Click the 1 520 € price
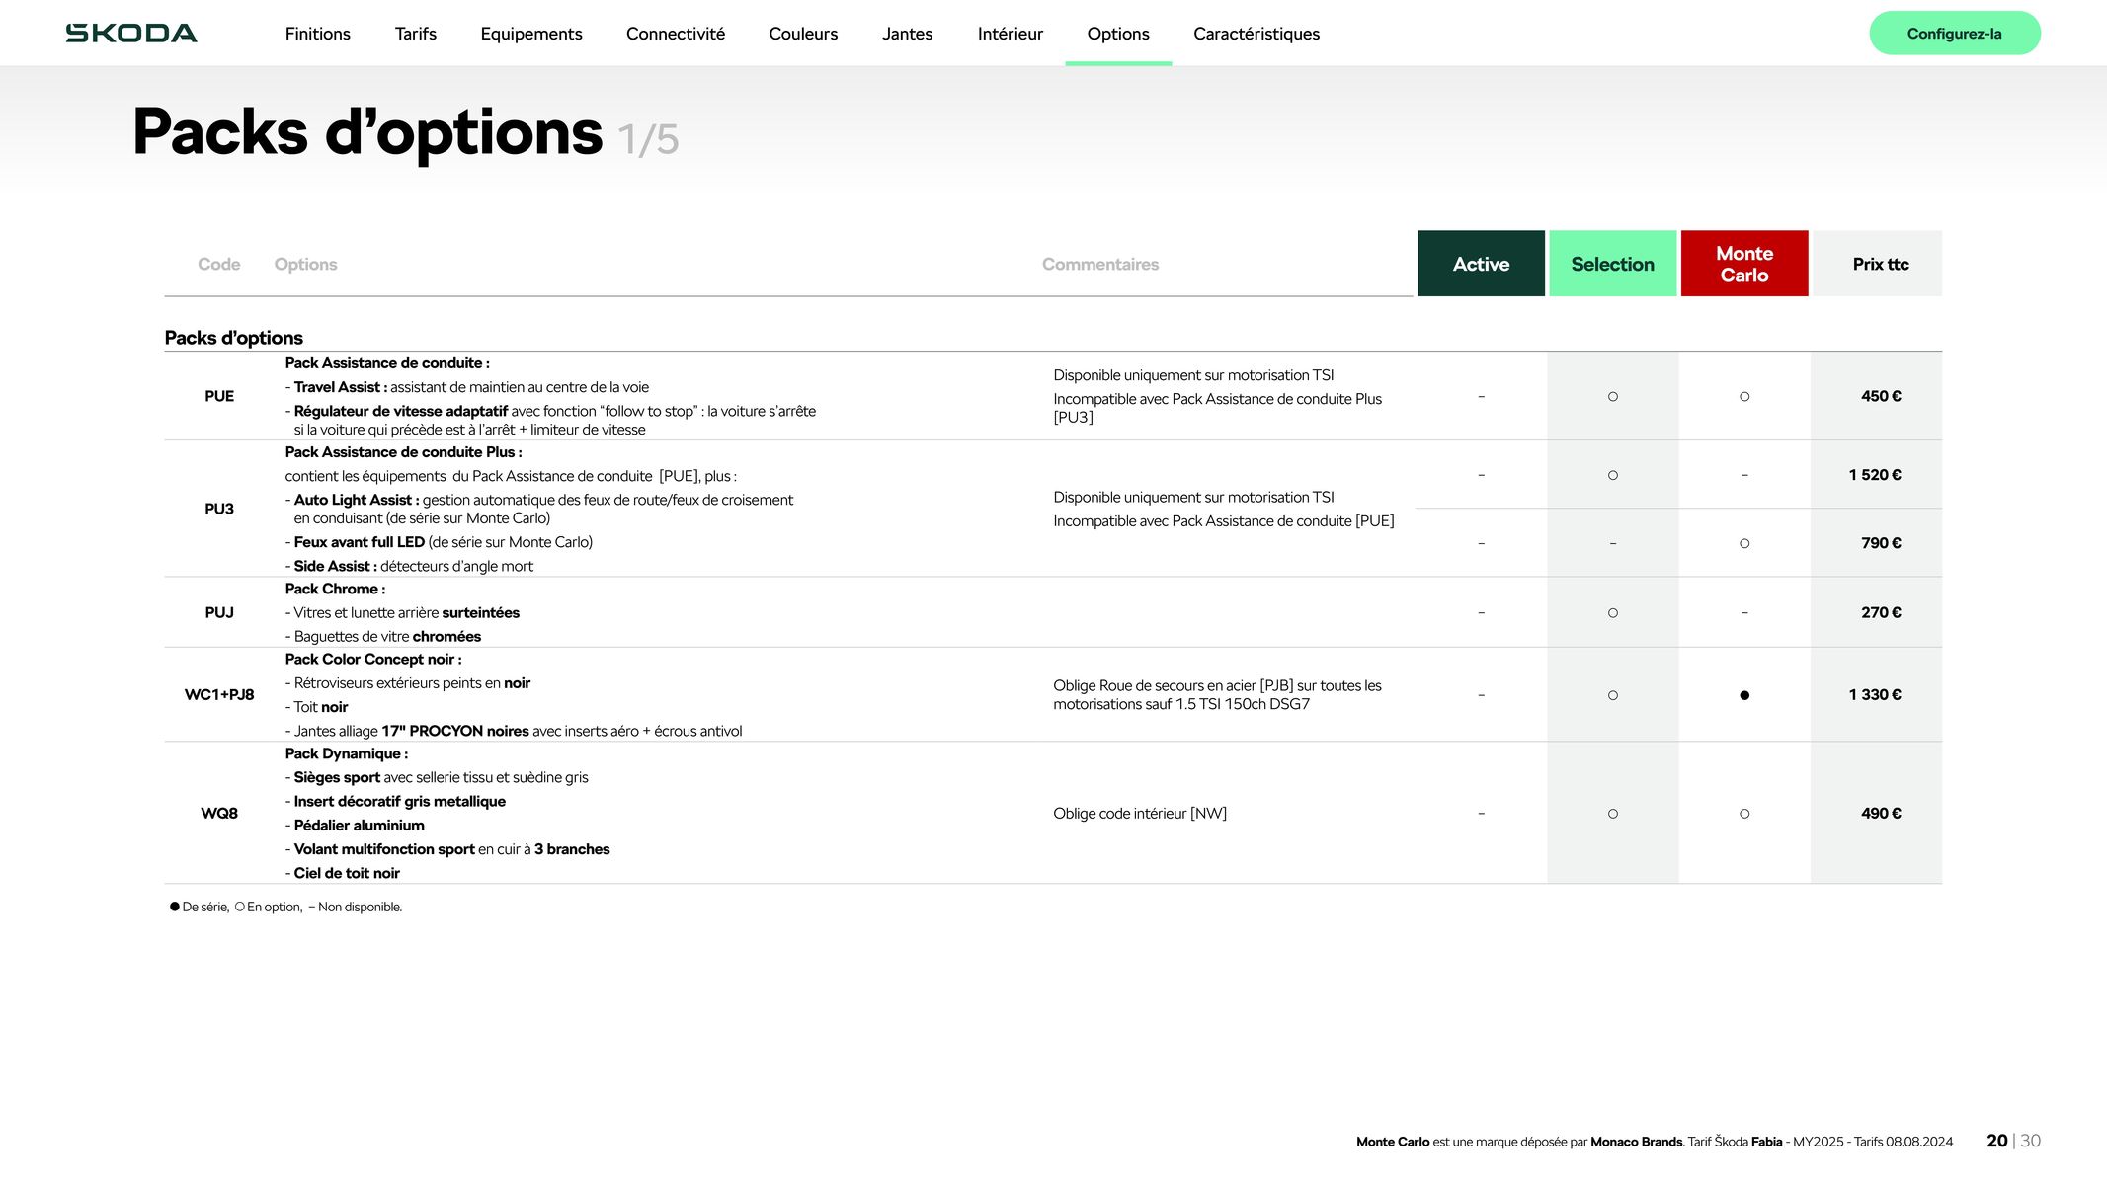This screenshot has height=1185, width=2107. pyautogui.click(x=1875, y=475)
